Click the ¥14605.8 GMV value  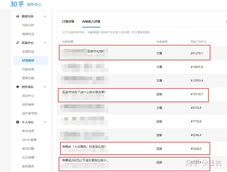tap(197, 67)
